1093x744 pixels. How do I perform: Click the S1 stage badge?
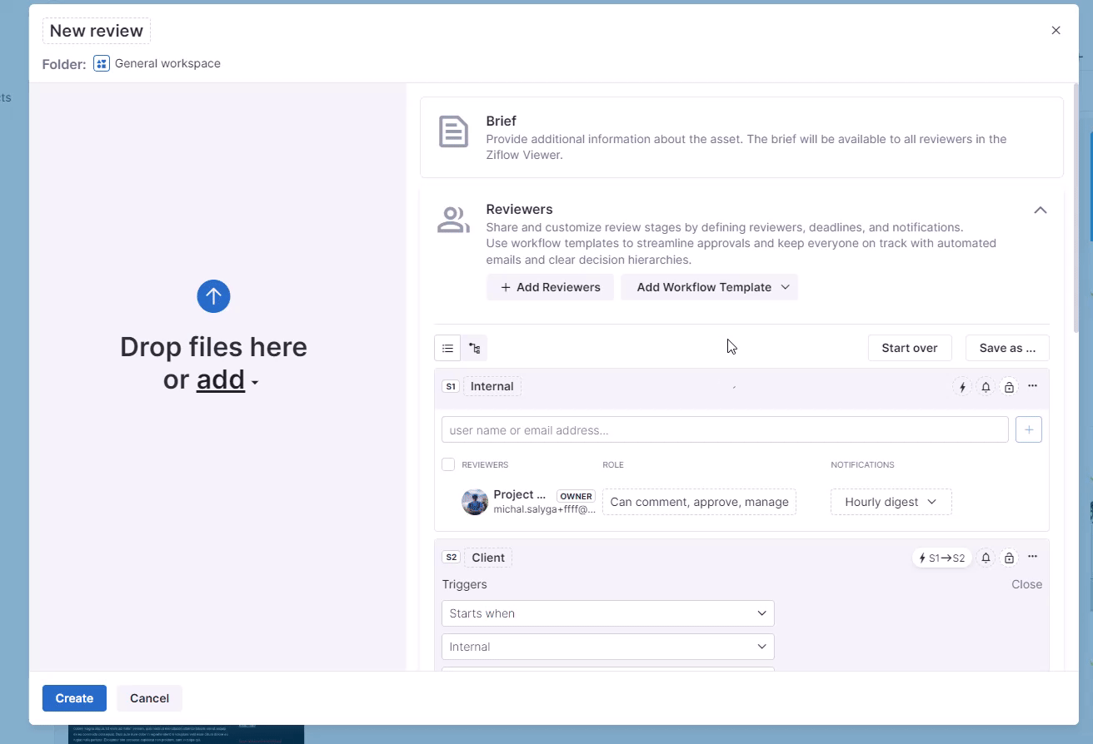click(x=451, y=386)
